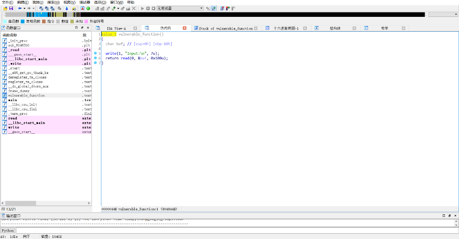Open the 视图(V) menu
Image resolution: width=459 pixels, height=239 pixels.
[x=70, y=2]
